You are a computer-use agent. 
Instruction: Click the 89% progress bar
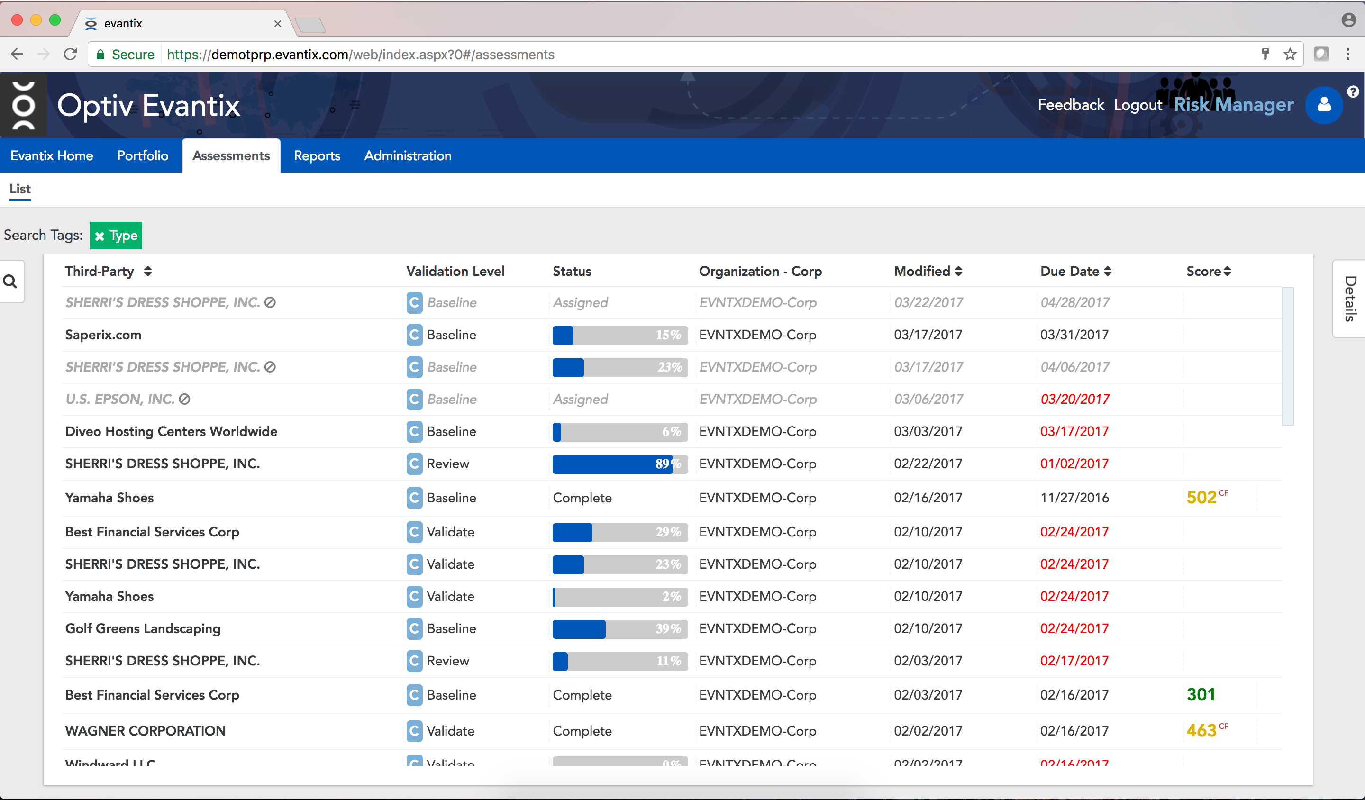click(619, 464)
